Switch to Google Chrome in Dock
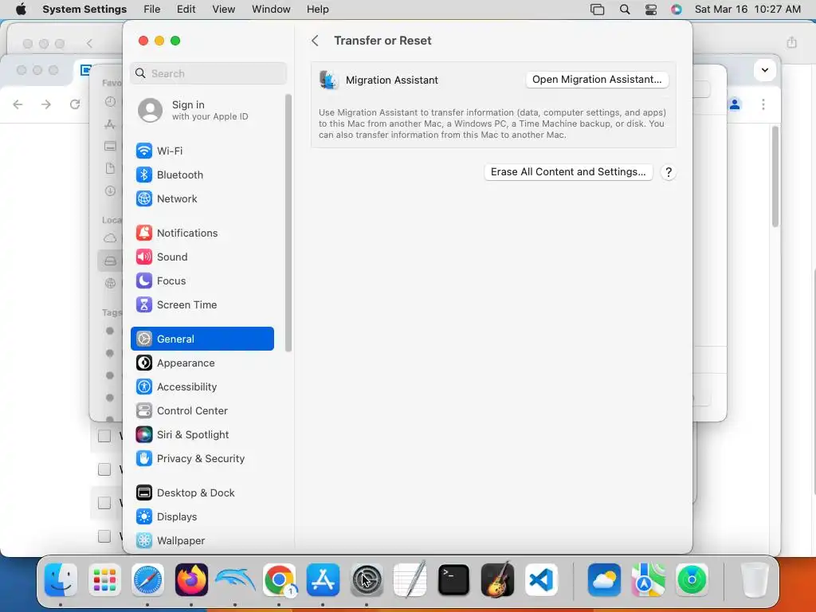This screenshot has width=816, height=612. click(279, 580)
